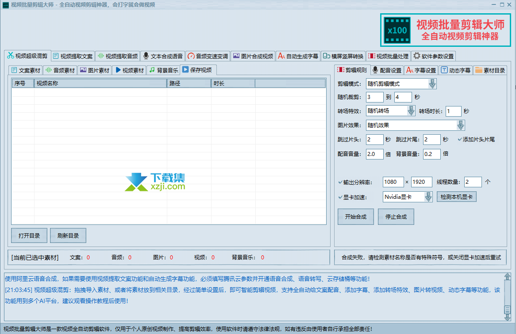Click the red A icon on 自动生成字幕 tab
The height and width of the screenshot is (334, 516).
[281, 56]
